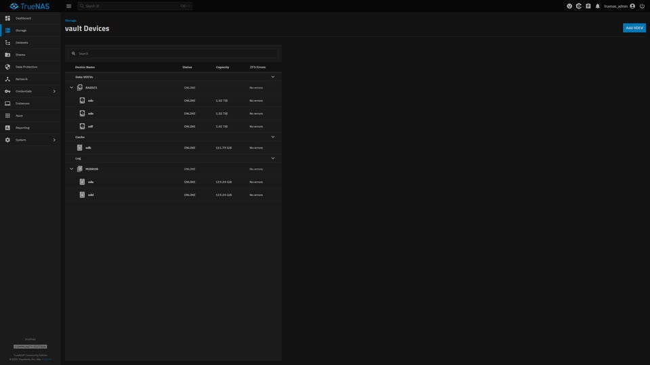Open the jobs clipboard icon
Screen dimensions: 650x365
coord(588,6)
